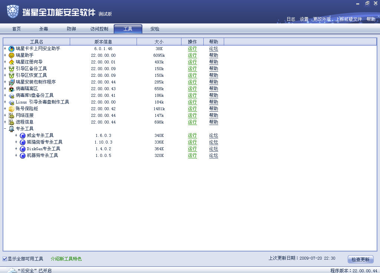Click the 引导区备份工具 icon

pyautogui.click(x=12, y=69)
